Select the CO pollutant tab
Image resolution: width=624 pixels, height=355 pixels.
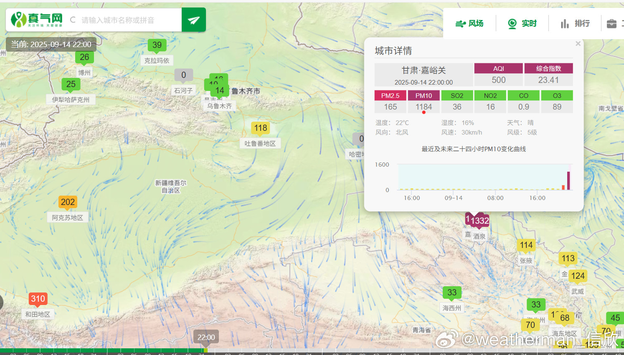coord(524,95)
